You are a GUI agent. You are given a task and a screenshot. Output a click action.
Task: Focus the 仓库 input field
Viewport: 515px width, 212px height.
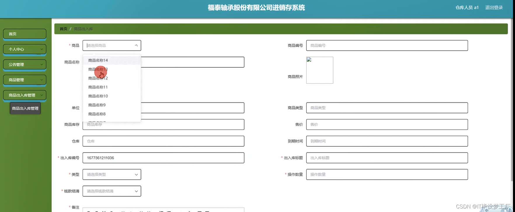tap(163, 141)
